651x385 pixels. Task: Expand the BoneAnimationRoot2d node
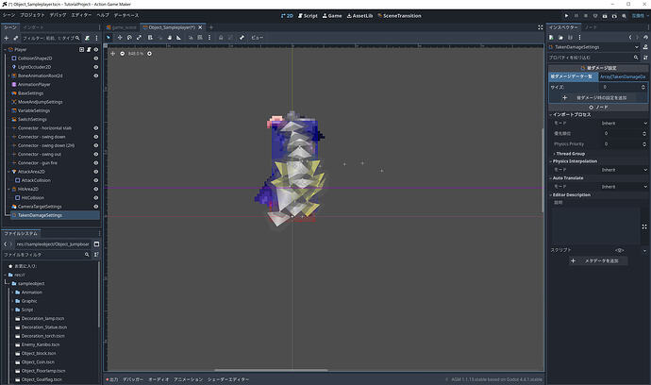point(9,76)
